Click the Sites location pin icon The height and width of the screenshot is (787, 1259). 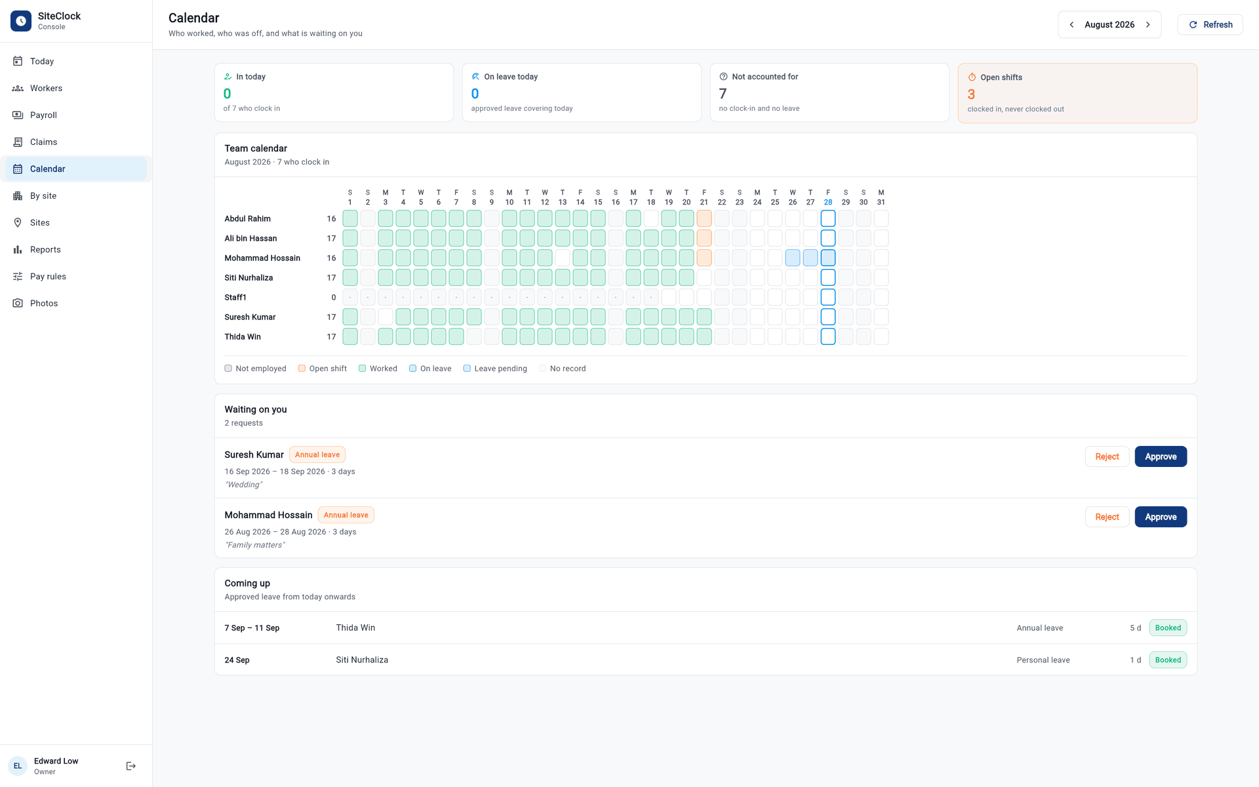click(x=18, y=222)
